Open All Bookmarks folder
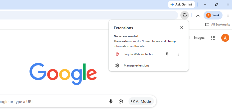This screenshot has height=112, width=232. click(218, 24)
